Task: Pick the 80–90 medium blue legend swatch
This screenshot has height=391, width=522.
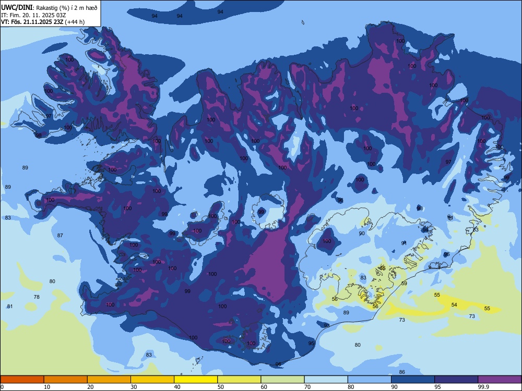Action: pyautogui.click(x=370, y=380)
